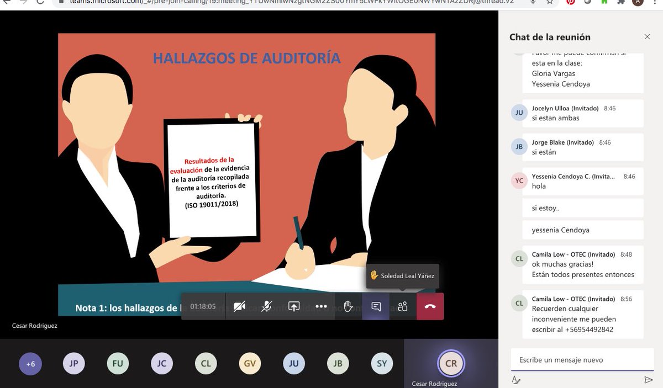This screenshot has height=388, width=663.
Task: Click message 'si estan ambas'
Action: click(555, 118)
